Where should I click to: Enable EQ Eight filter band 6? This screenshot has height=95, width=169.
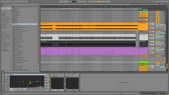(x=33, y=90)
